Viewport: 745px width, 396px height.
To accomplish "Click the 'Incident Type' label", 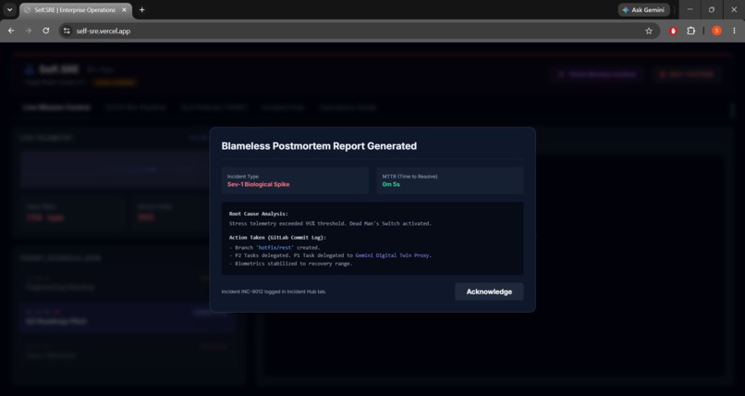I will click(x=243, y=177).
